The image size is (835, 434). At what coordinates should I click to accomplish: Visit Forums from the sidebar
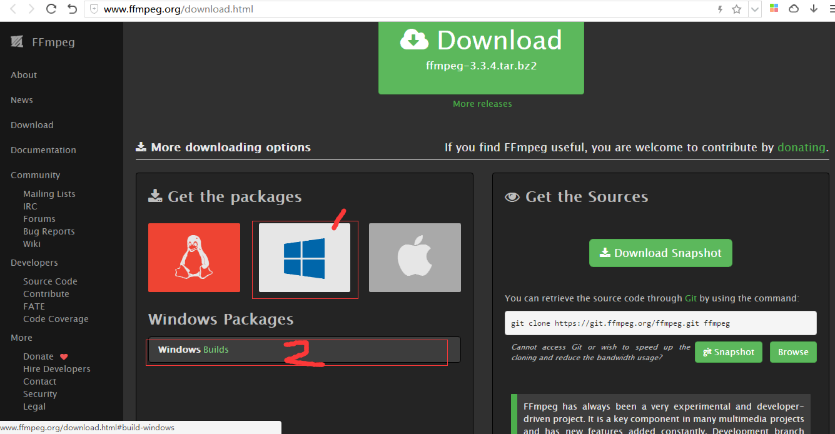(39, 219)
